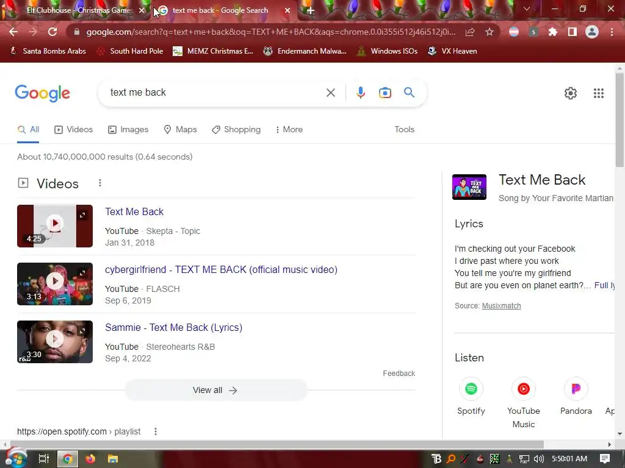Open the volume speaker tray icon
The height and width of the screenshot is (468, 625).
538,459
